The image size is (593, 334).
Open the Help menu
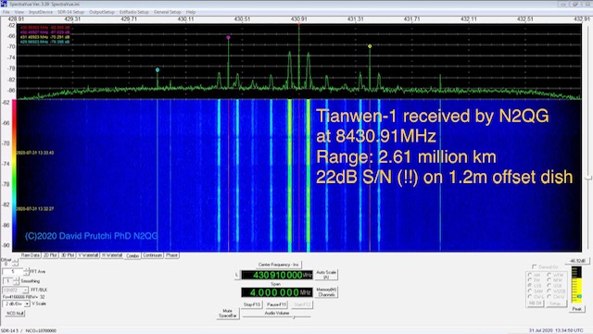pos(191,12)
